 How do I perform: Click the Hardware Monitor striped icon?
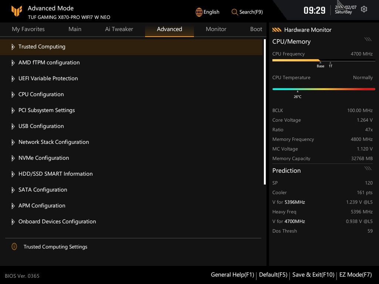(x=277, y=30)
